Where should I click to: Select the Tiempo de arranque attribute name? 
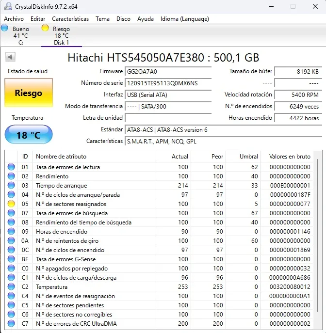click(62, 185)
